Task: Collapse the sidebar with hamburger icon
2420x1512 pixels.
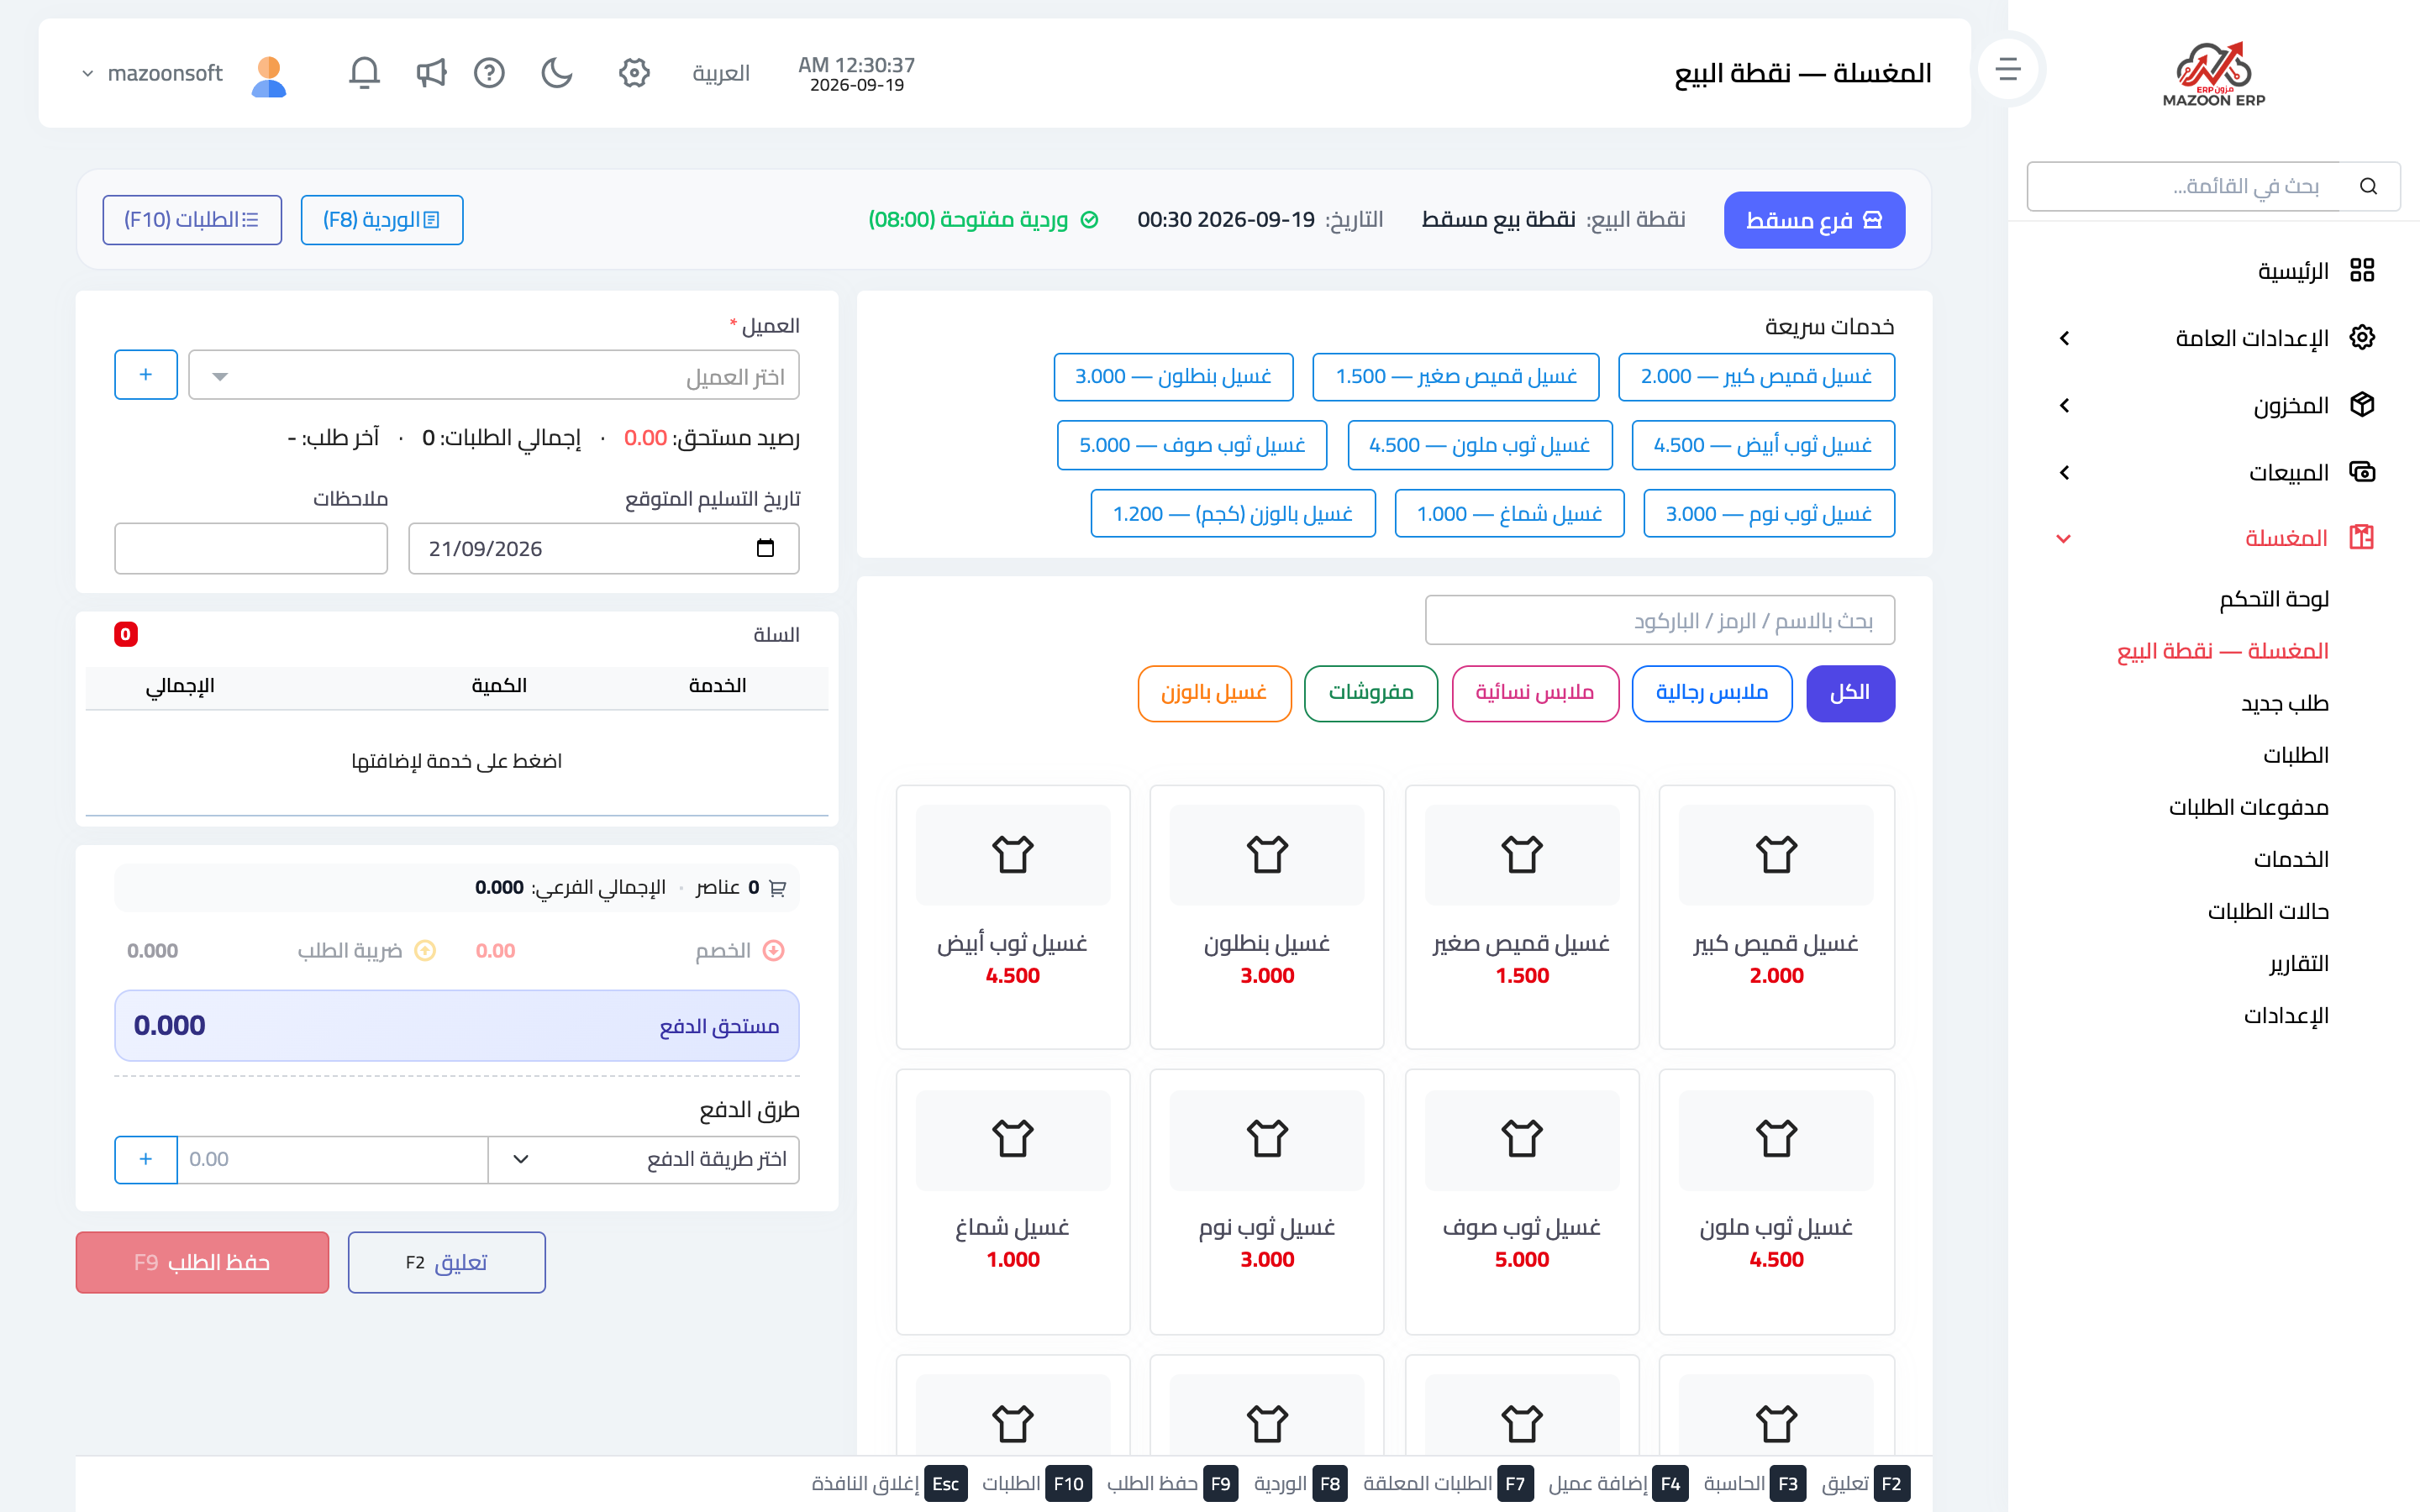Action: [x=2008, y=70]
